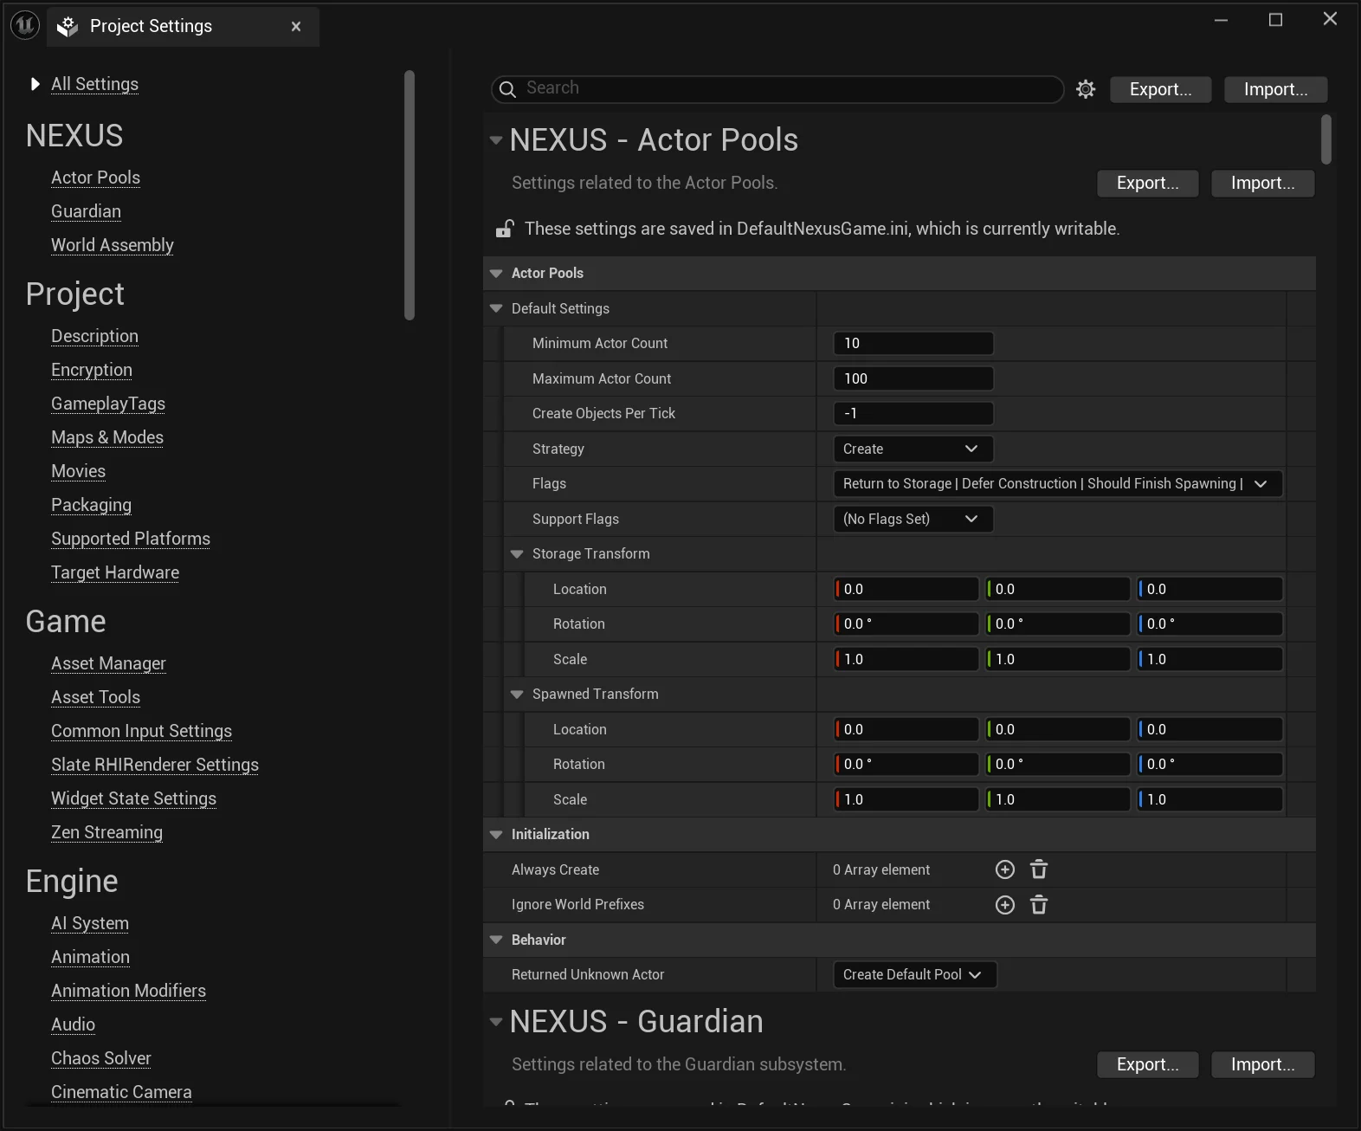The height and width of the screenshot is (1131, 1361).
Task: Click the settings Search field
Action: (x=777, y=89)
